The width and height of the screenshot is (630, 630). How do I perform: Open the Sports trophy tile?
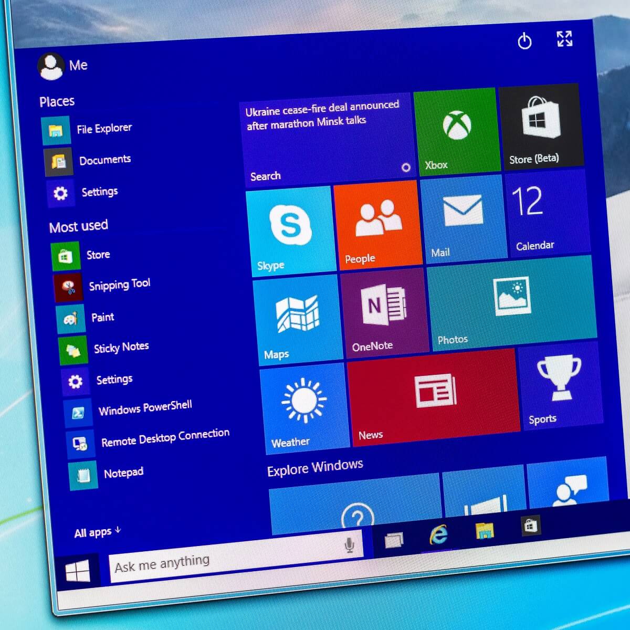(x=560, y=386)
